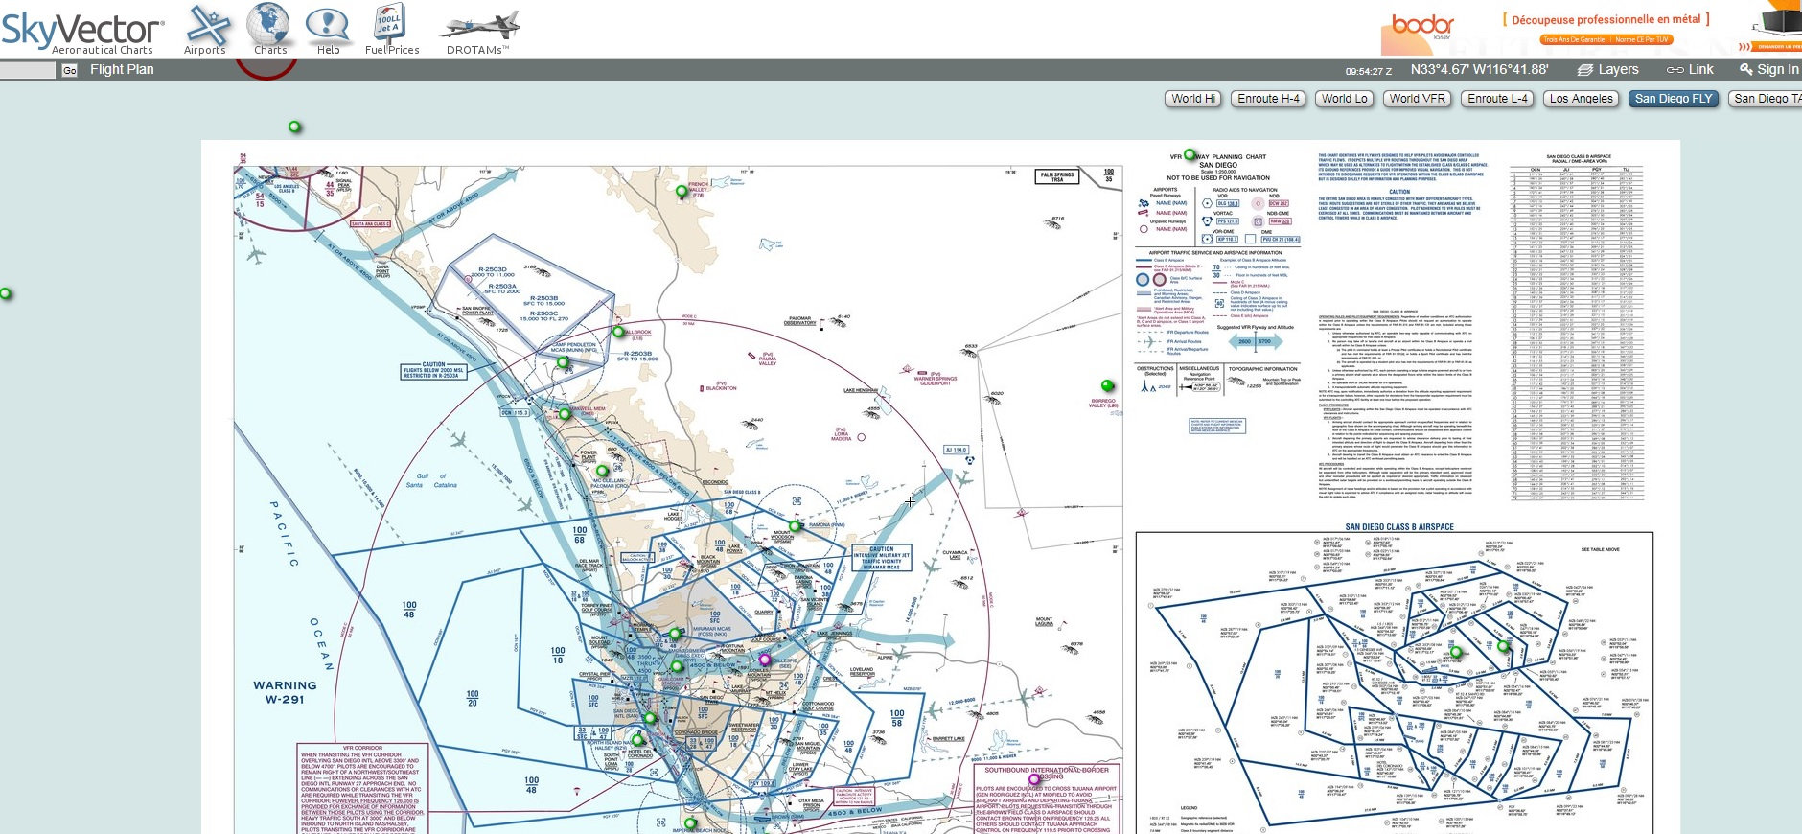Switch to the Enroute H-4 chart

pos(1268,99)
